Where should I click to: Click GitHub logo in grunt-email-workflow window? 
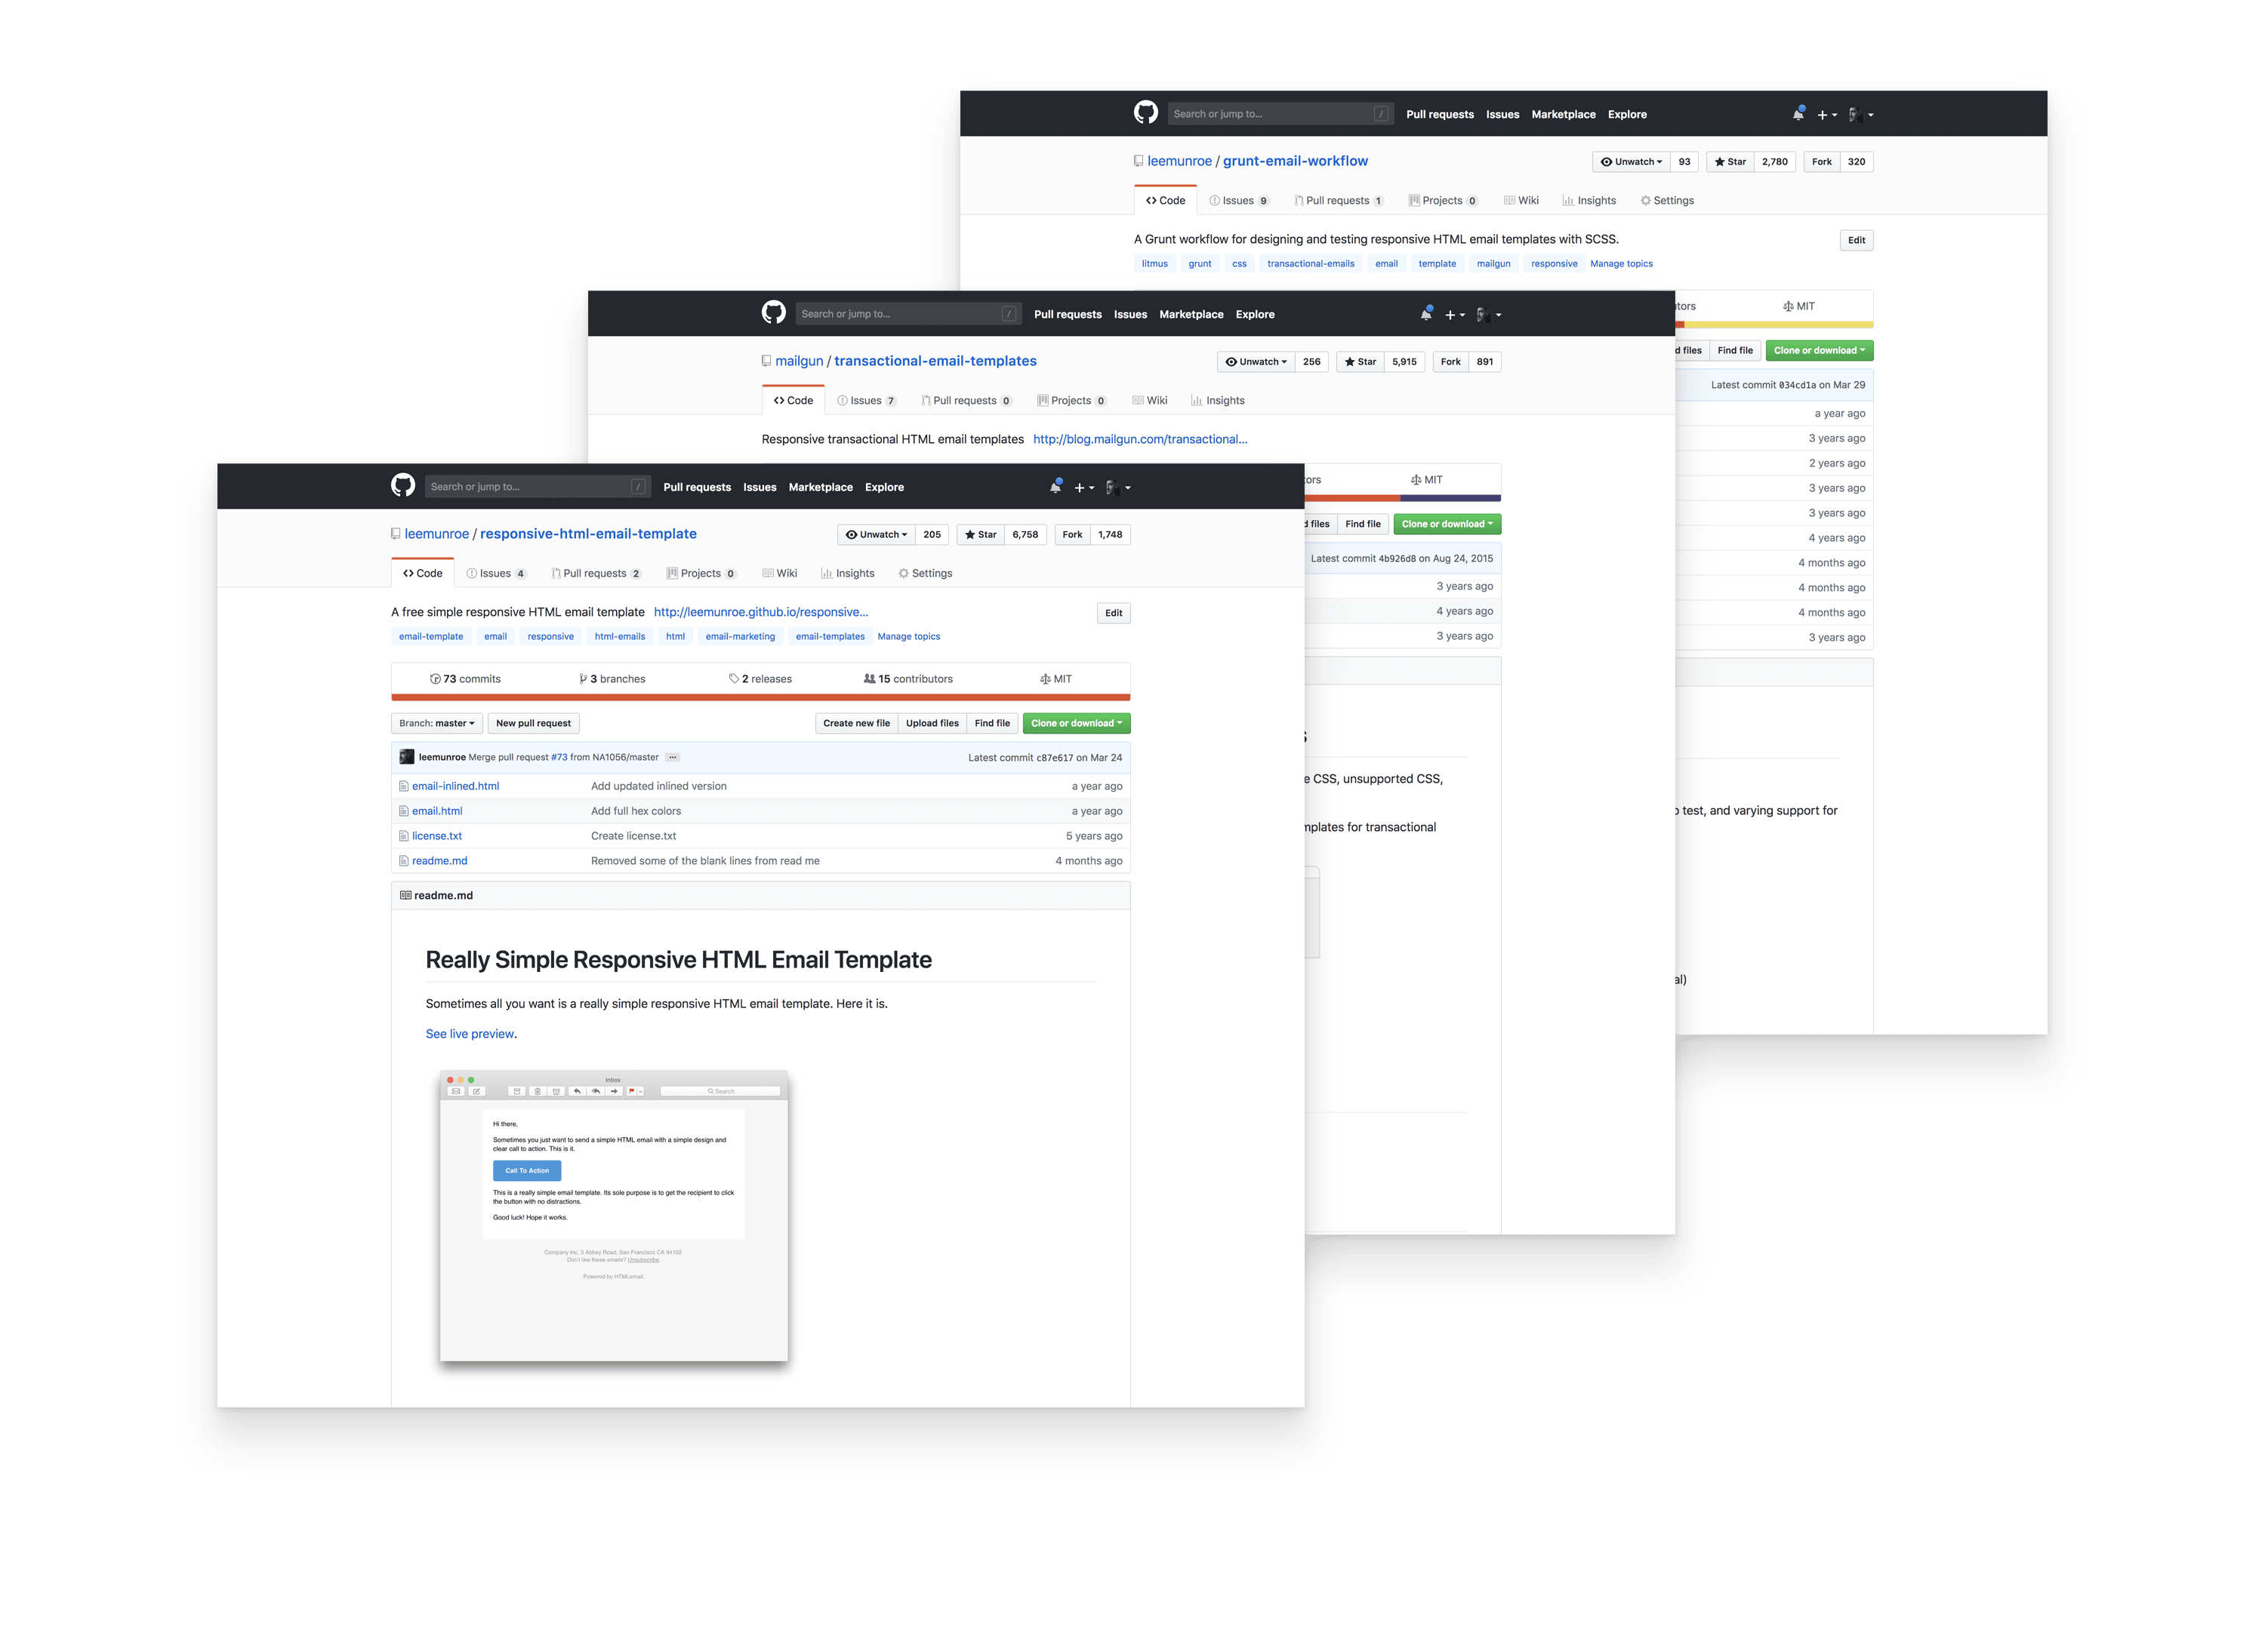click(1145, 113)
